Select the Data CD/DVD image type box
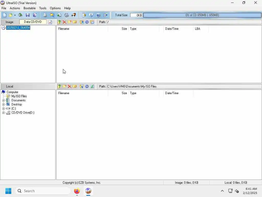The width and height of the screenshot is (262, 197). coord(33,22)
